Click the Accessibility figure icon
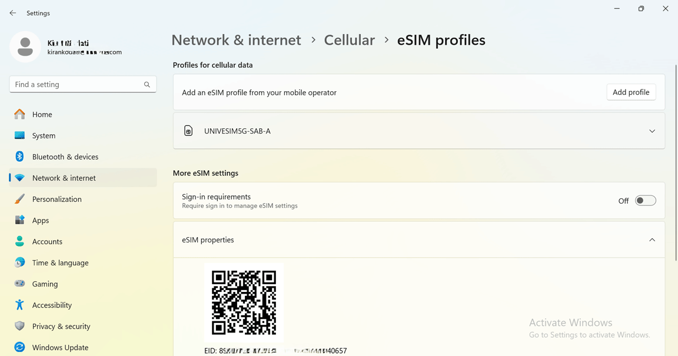Screen dimensions: 678x356 (20, 305)
